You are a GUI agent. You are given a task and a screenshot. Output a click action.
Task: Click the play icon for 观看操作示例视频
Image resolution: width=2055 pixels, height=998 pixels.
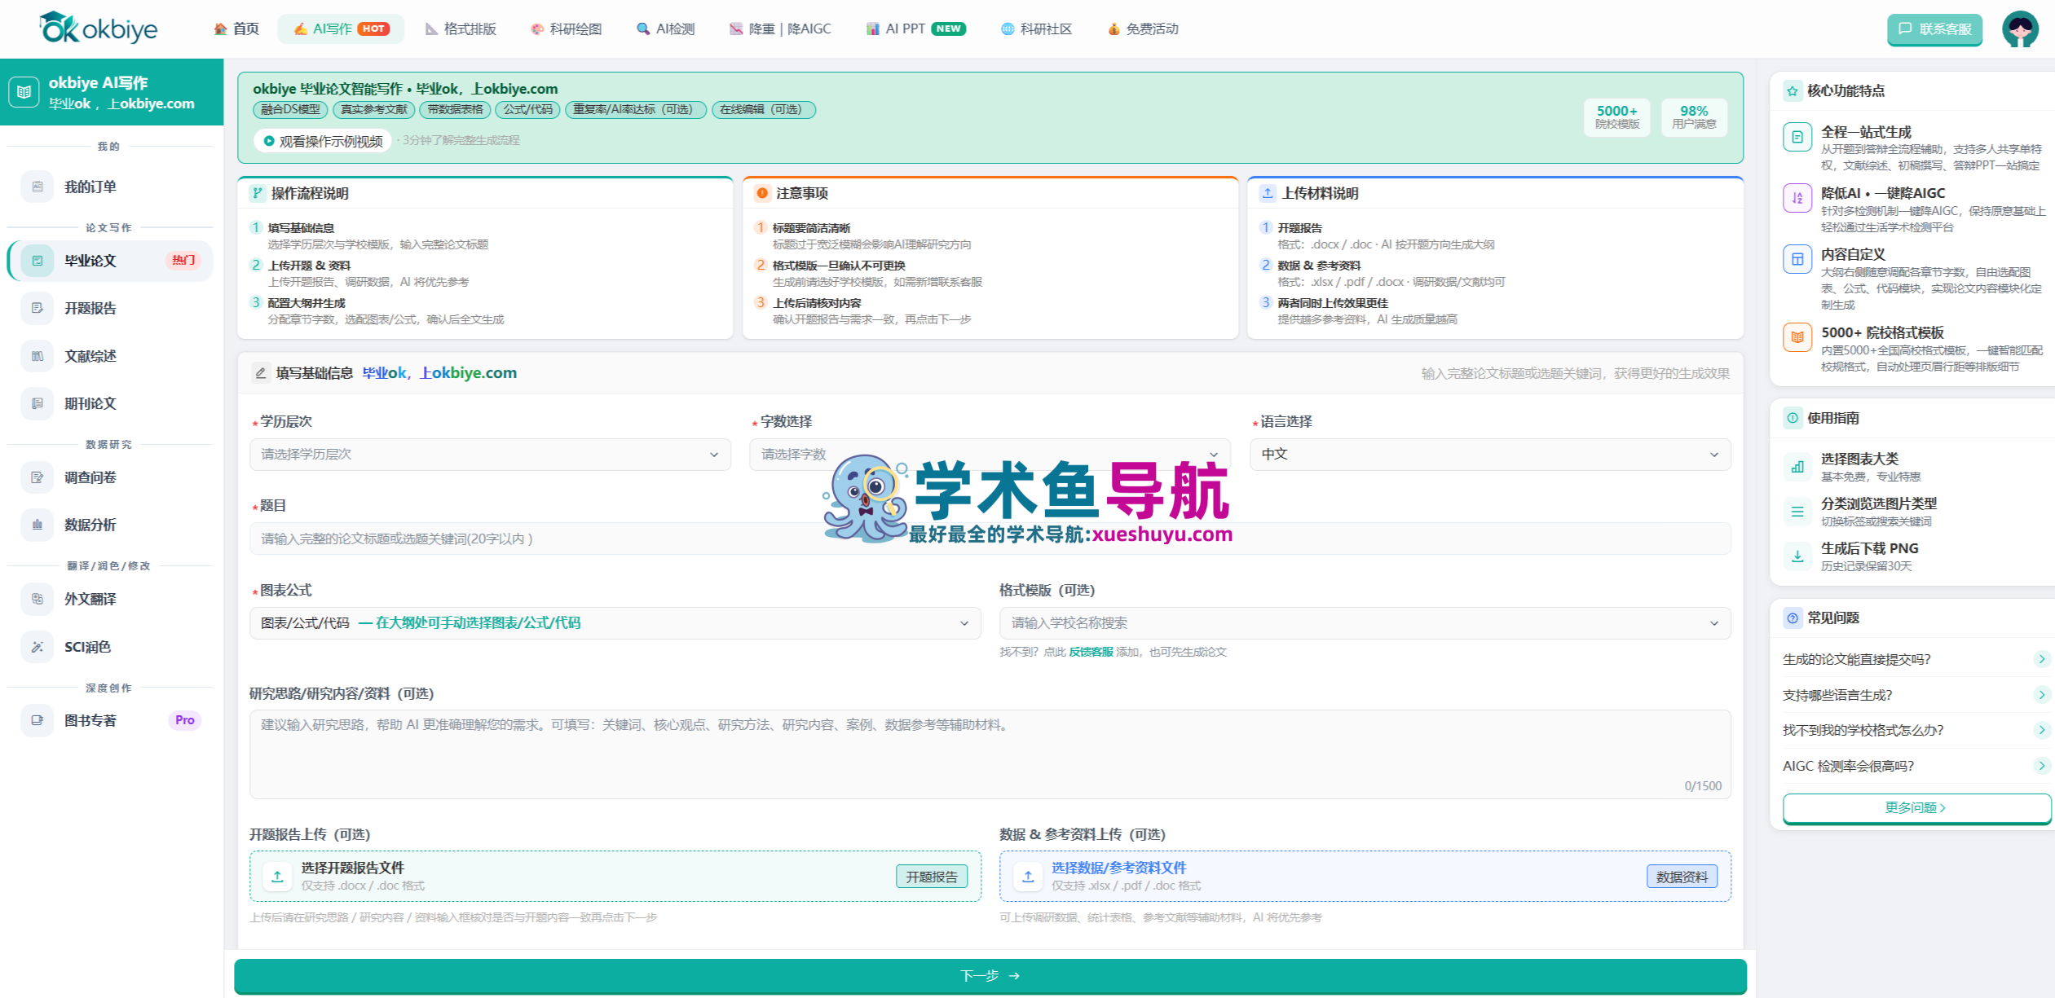(268, 141)
